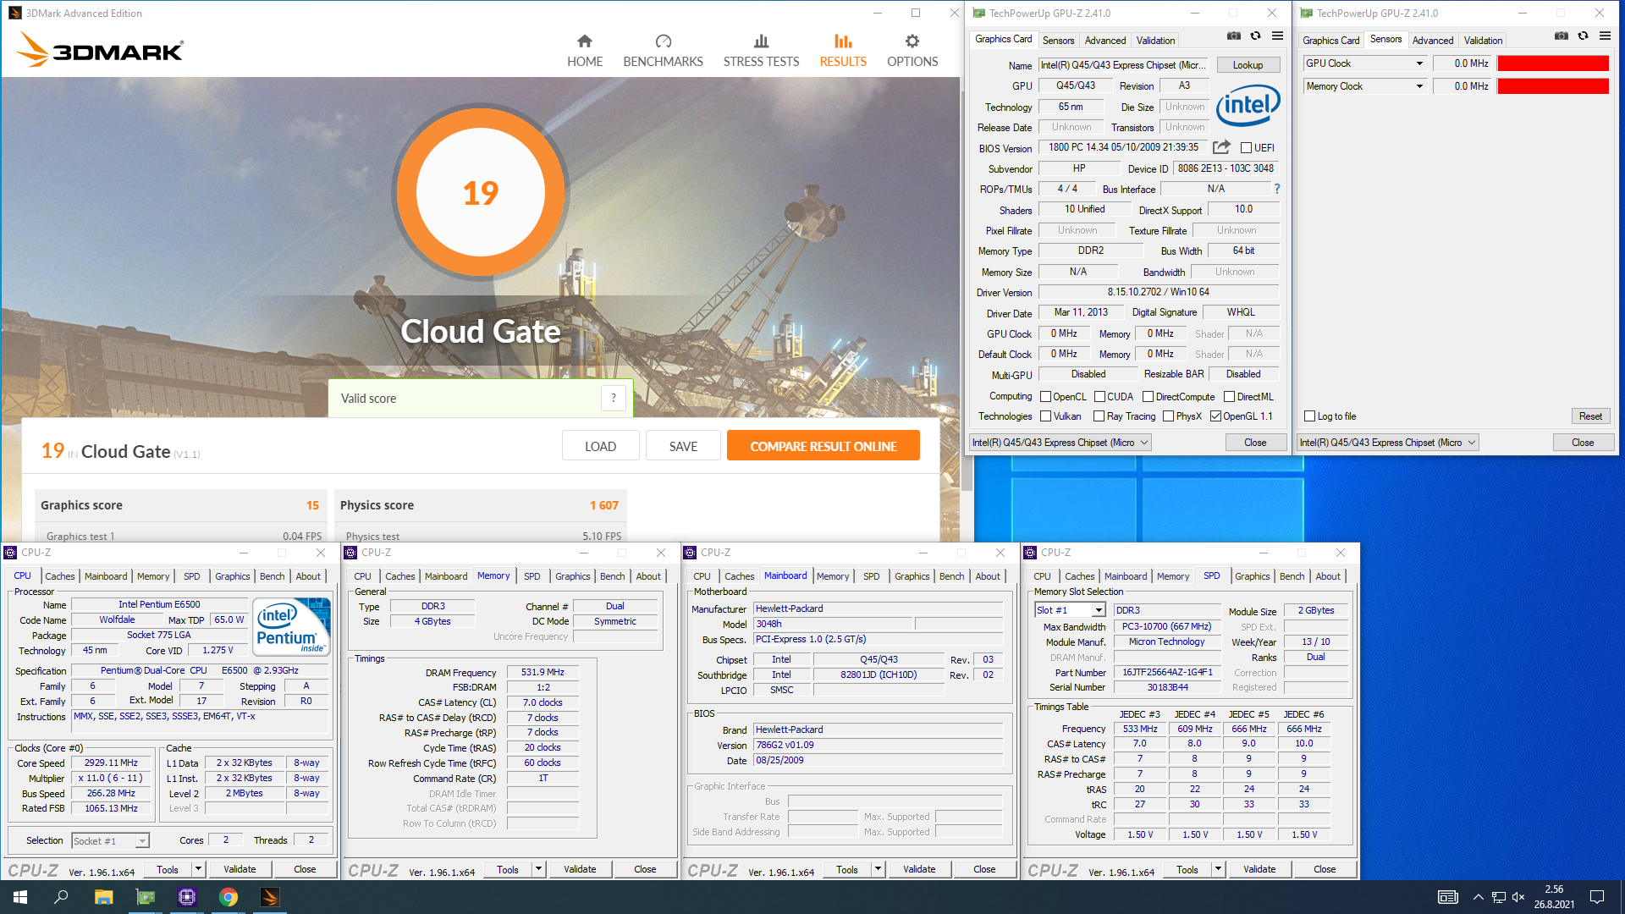Open 3DMark BENCHMARKS section icon
This screenshot has width=1625, height=914.
[x=663, y=41]
